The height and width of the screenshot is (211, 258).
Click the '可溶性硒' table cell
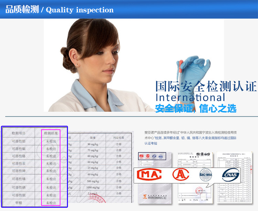pos(19,187)
